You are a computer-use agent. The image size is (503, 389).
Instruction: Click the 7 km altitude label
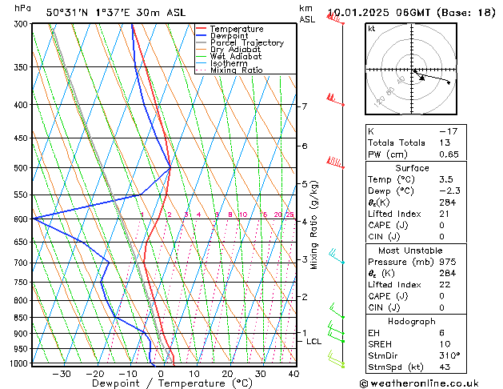point(305,106)
